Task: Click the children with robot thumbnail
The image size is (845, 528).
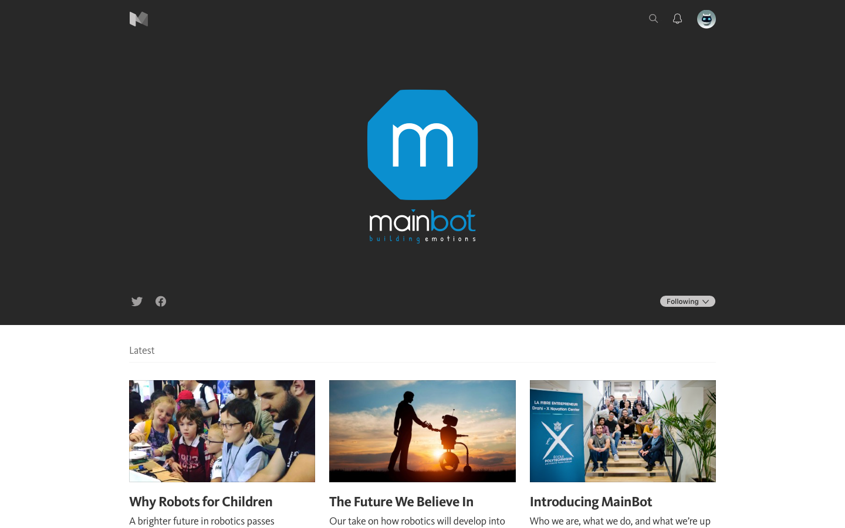Action: [222, 431]
